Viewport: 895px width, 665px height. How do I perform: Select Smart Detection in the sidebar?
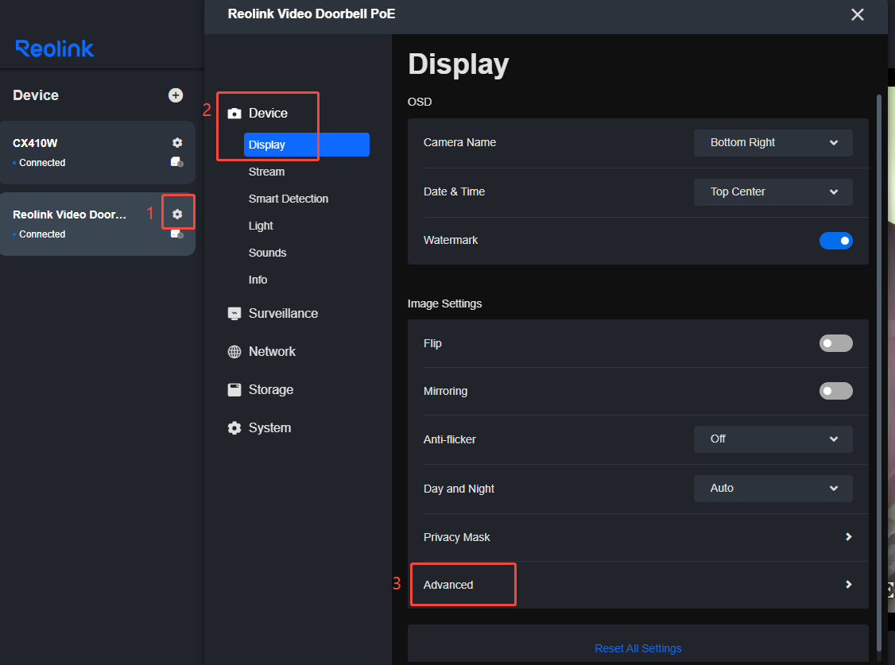[288, 199]
